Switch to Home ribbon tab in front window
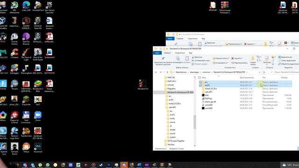This screenshot has height=168, width=299. [x=167, y=53]
